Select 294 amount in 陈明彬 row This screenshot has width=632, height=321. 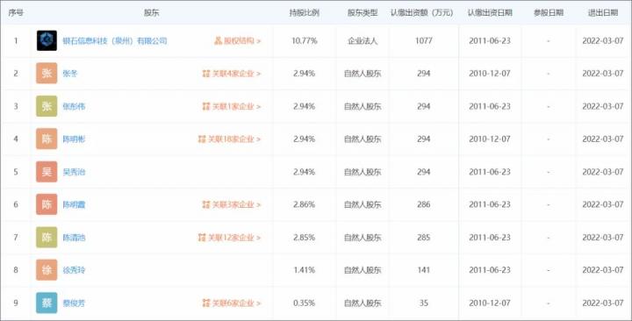[424, 139]
